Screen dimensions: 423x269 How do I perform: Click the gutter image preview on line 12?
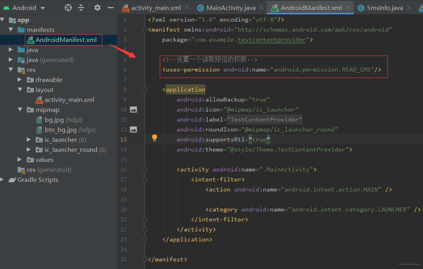[133, 130]
